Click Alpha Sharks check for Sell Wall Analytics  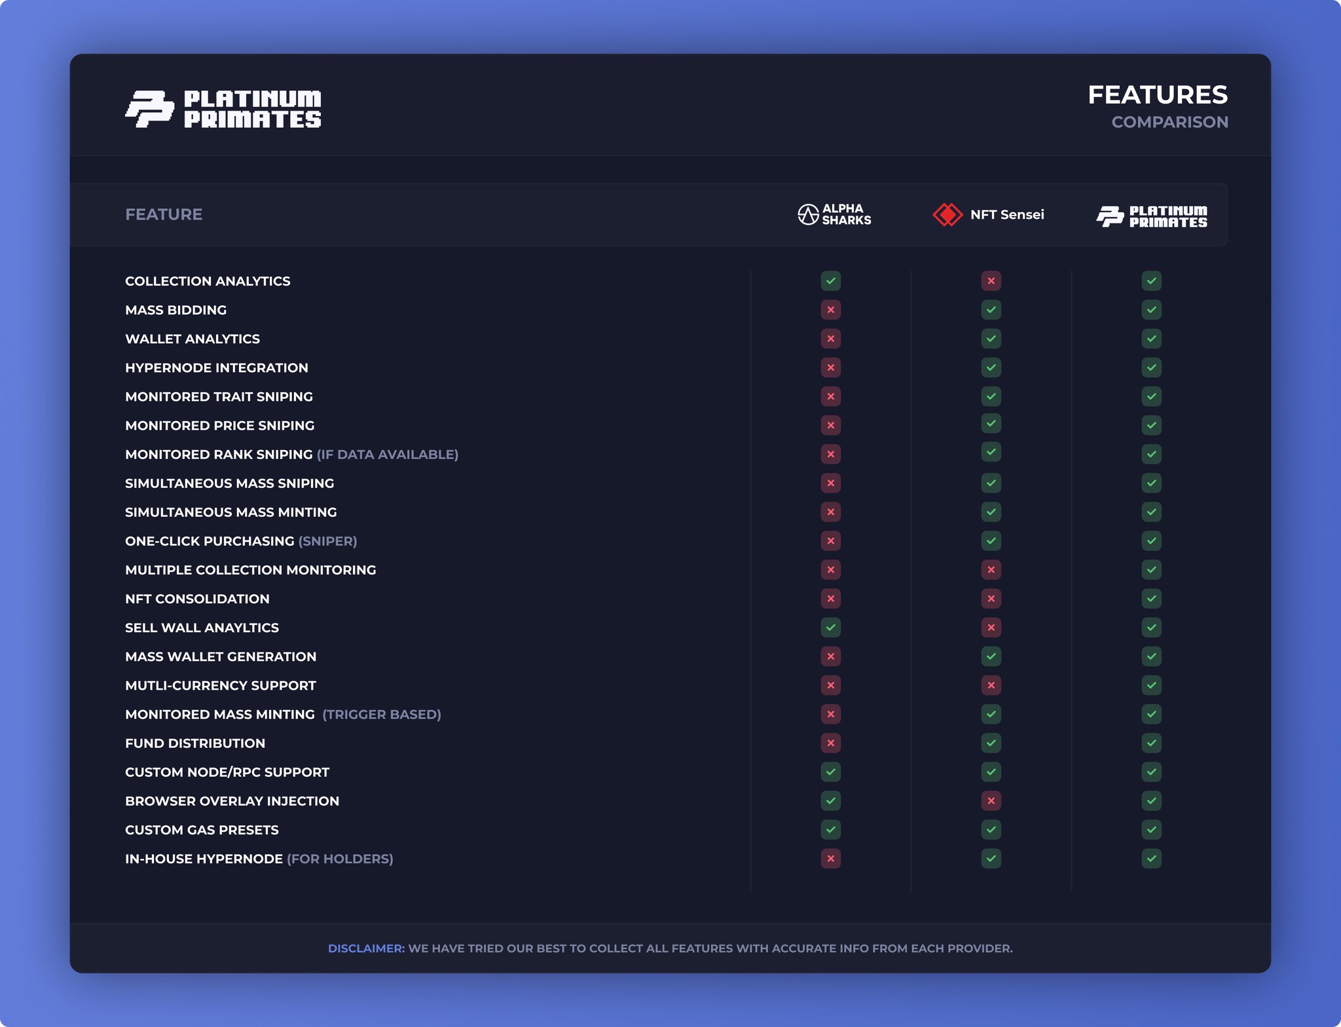(831, 627)
